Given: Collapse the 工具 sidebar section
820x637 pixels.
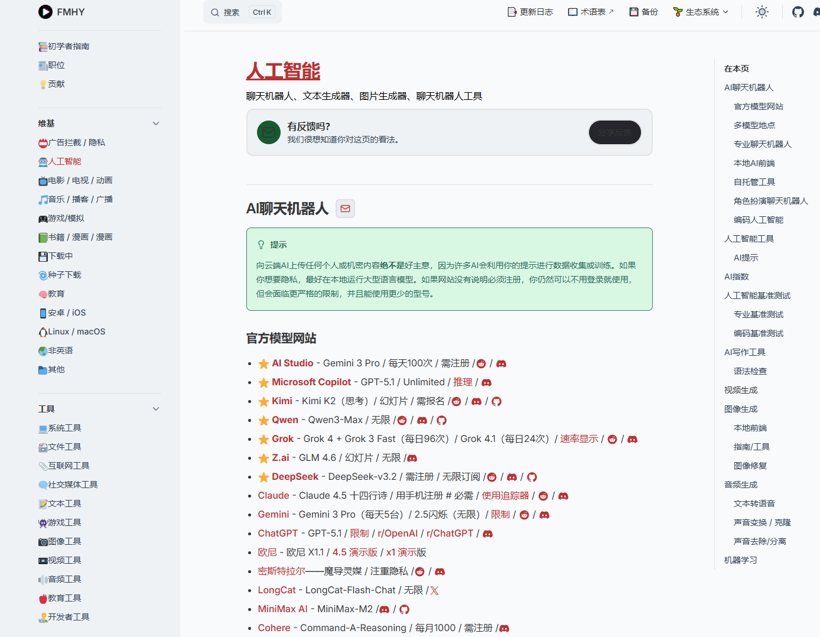Looking at the screenshot, I should tap(156, 409).
